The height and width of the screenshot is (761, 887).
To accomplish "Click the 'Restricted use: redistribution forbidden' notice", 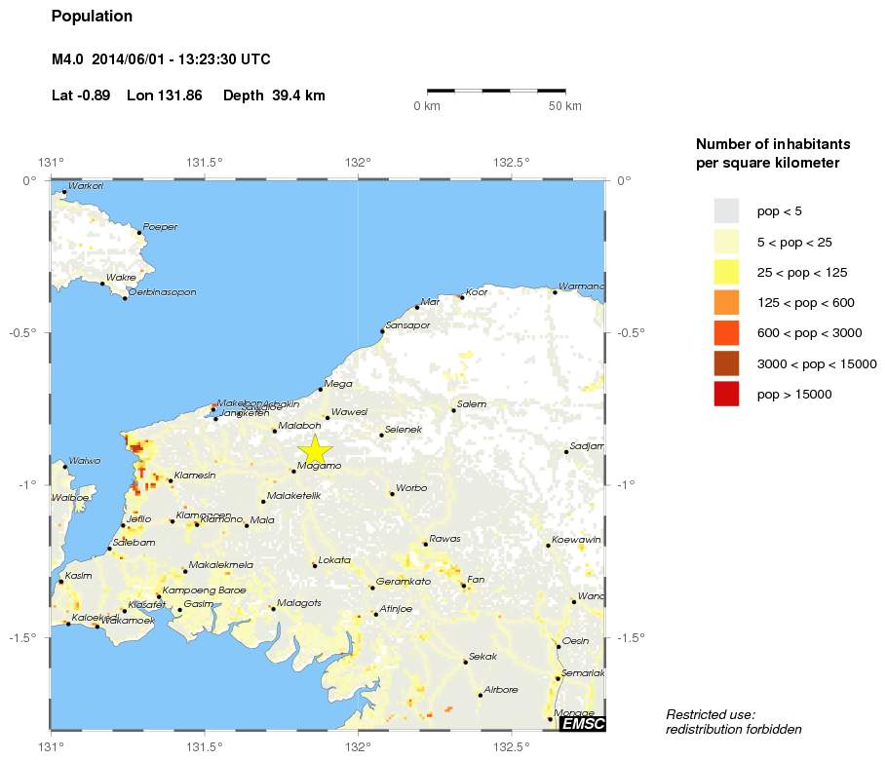I will [733, 721].
